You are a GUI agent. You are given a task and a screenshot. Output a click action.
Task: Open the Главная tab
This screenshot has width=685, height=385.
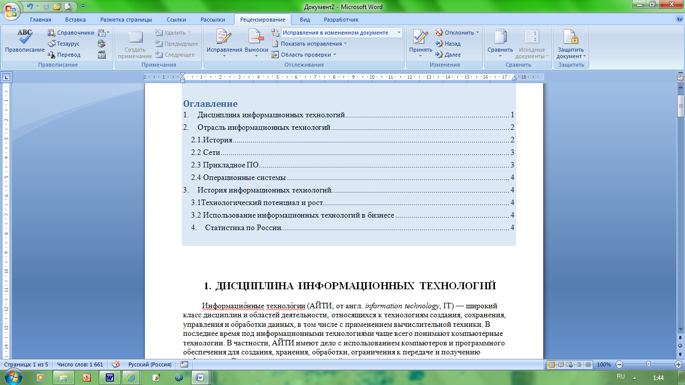41,20
